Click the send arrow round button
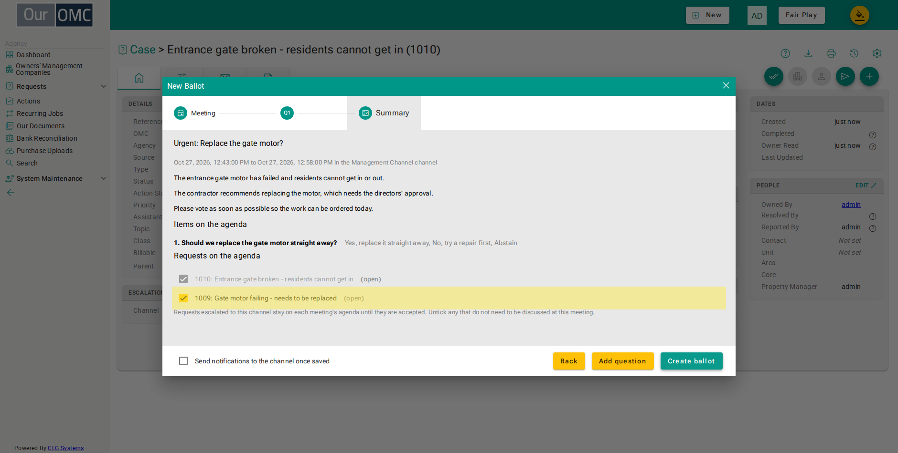 point(845,76)
